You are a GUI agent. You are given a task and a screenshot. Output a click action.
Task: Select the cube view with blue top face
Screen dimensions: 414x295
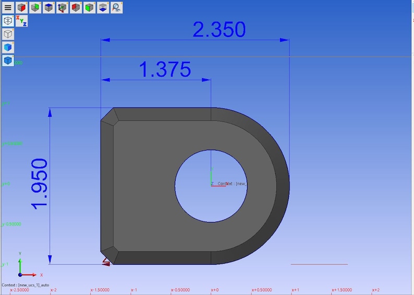click(48, 8)
